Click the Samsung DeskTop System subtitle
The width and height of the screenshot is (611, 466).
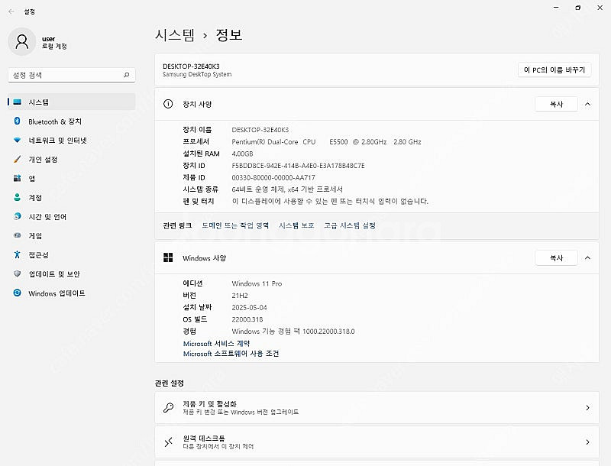tap(197, 74)
